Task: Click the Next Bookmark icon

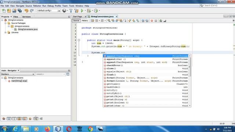Action: (134, 21)
